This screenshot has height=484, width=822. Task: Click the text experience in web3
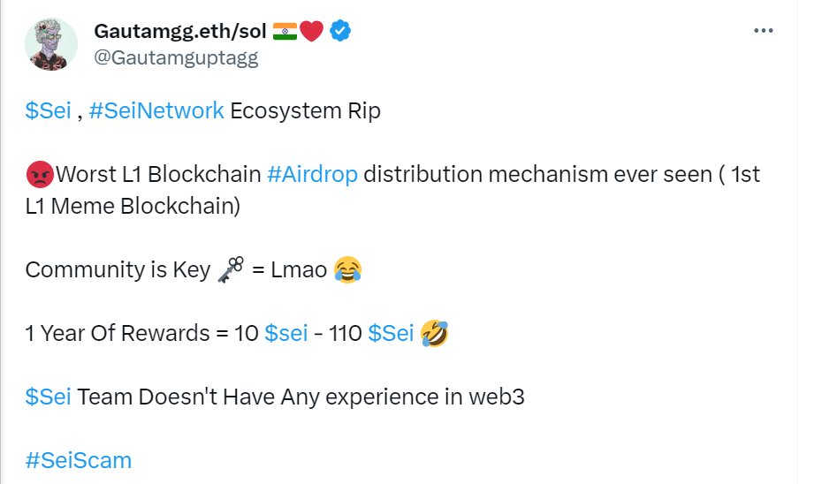(x=424, y=397)
